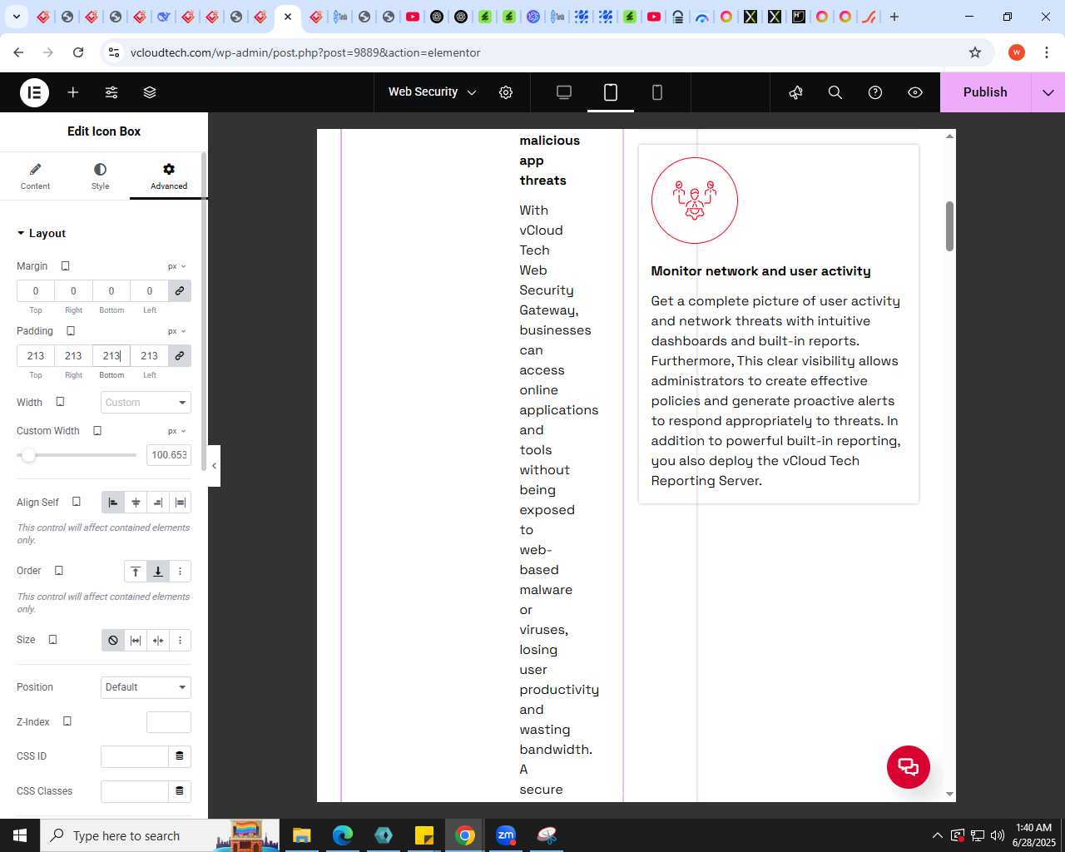Open the Width dropdown
This screenshot has height=852, width=1065.
(146, 403)
